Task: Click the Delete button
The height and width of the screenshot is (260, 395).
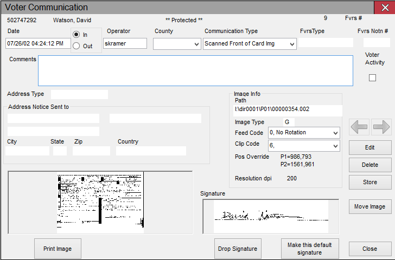Action: click(369, 165)
